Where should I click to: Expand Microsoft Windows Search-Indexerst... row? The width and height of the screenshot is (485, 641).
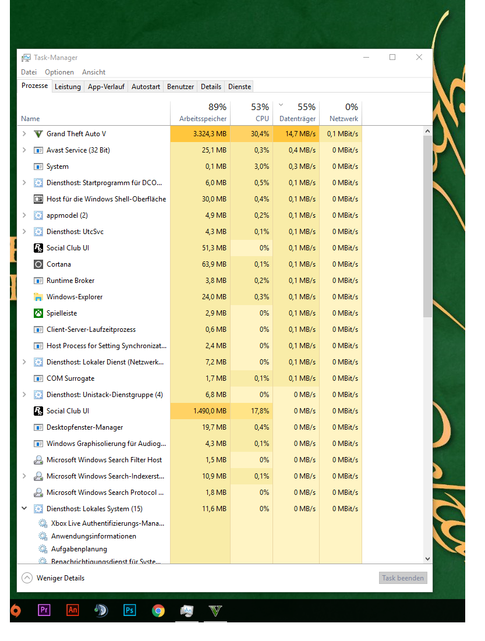click(x=24, y=476)
